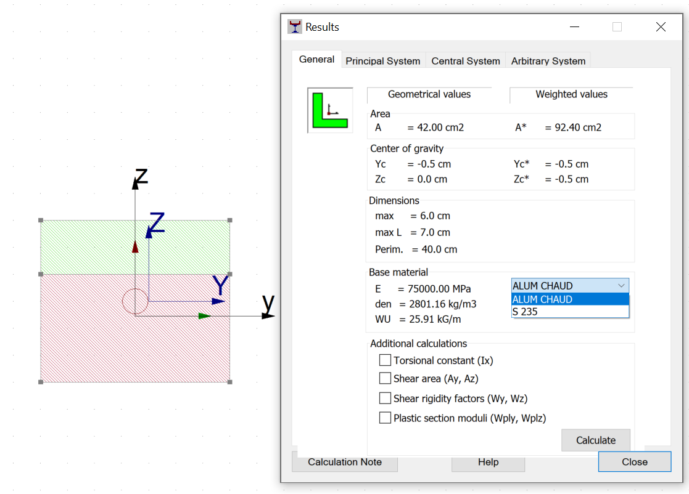Close the Results dialog with Close button

click(635, 462)
